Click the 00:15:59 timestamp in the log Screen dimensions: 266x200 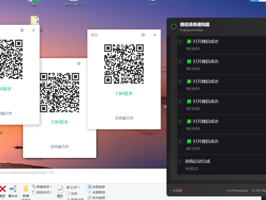point(193,149)
